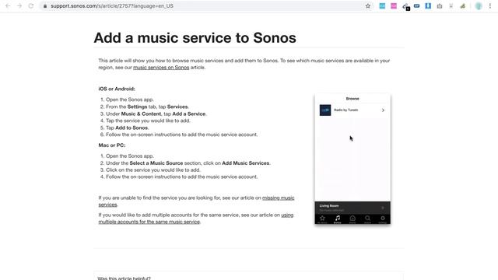Tap My Sonos star tab in app image
Image resolution: width=498 pixels, height=280 pixels.
click(x=322, y=219)
